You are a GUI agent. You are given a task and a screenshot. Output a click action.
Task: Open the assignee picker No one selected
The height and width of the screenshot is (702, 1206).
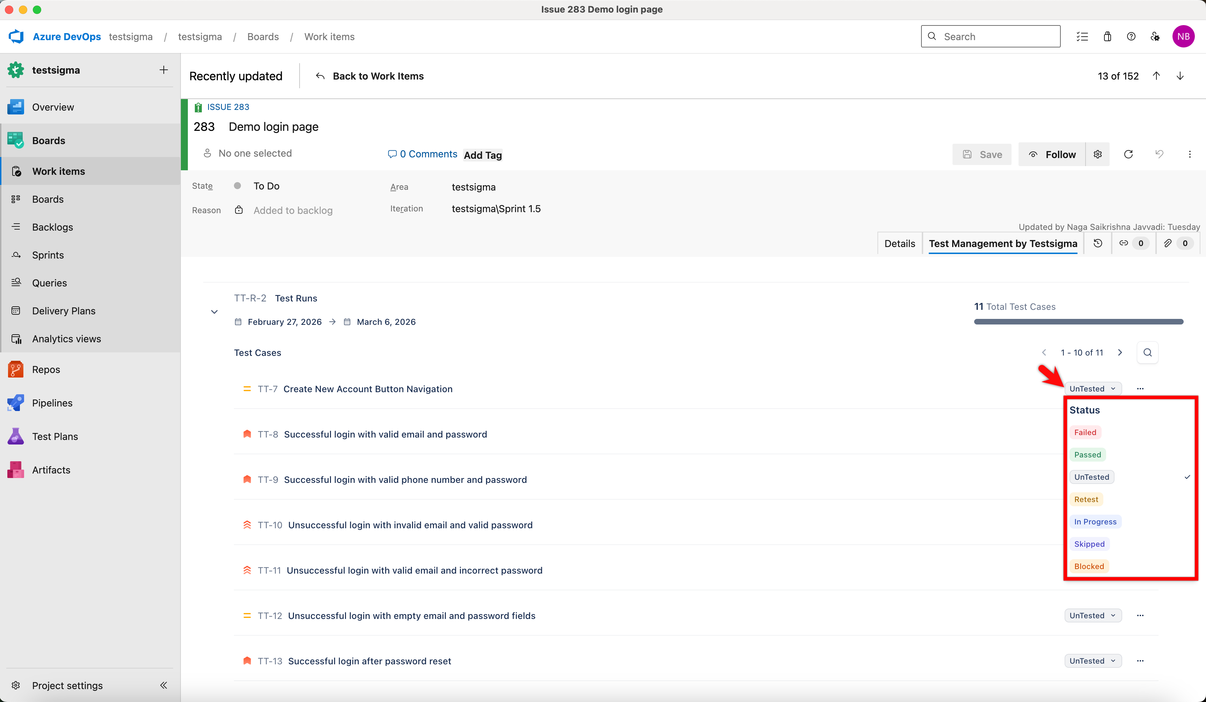pyautogui.click(x=248, y=154)
